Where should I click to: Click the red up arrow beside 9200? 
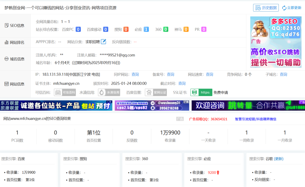[x=218, y=172]
